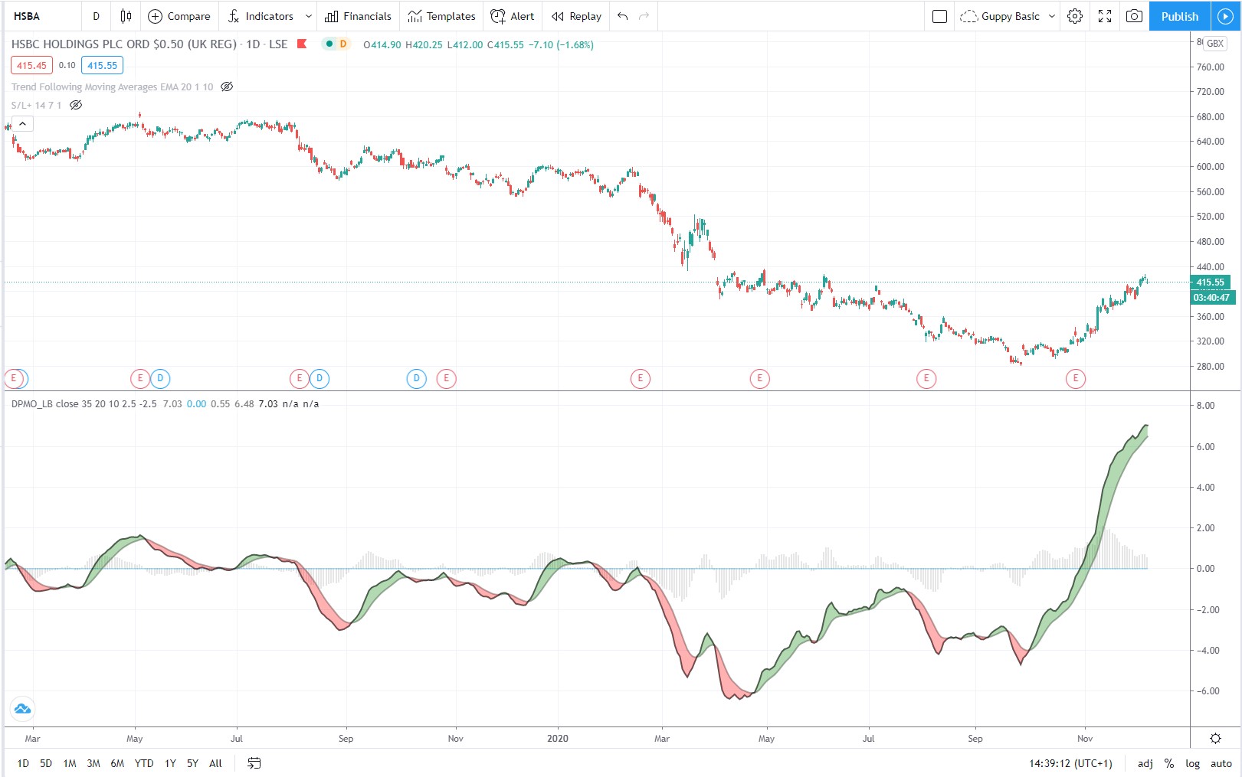Viewport: 1242px width, 777px height.
Task: Switch to the 3M range
Action: [93, 763]
